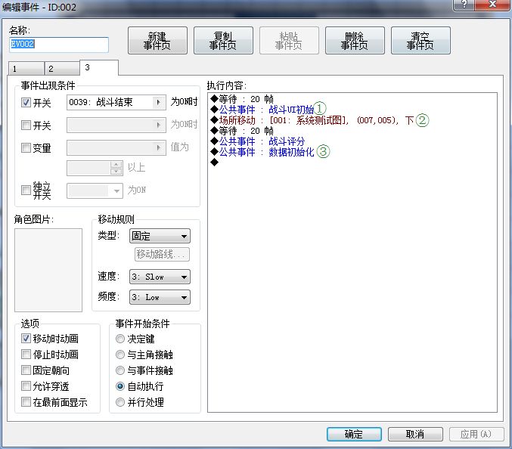This screenshot has width=512, height=449.
Task: Open the 频度 3: Low dropdown
Action: pyautogui.click(x=159, y=297)
